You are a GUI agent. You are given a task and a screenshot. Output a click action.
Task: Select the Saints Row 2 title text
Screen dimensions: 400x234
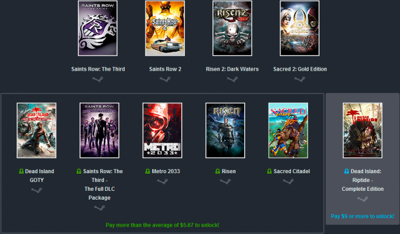[x=165, y=69]
